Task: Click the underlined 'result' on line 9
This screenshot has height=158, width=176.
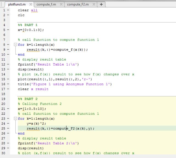Action: click(x=33, y=50)
